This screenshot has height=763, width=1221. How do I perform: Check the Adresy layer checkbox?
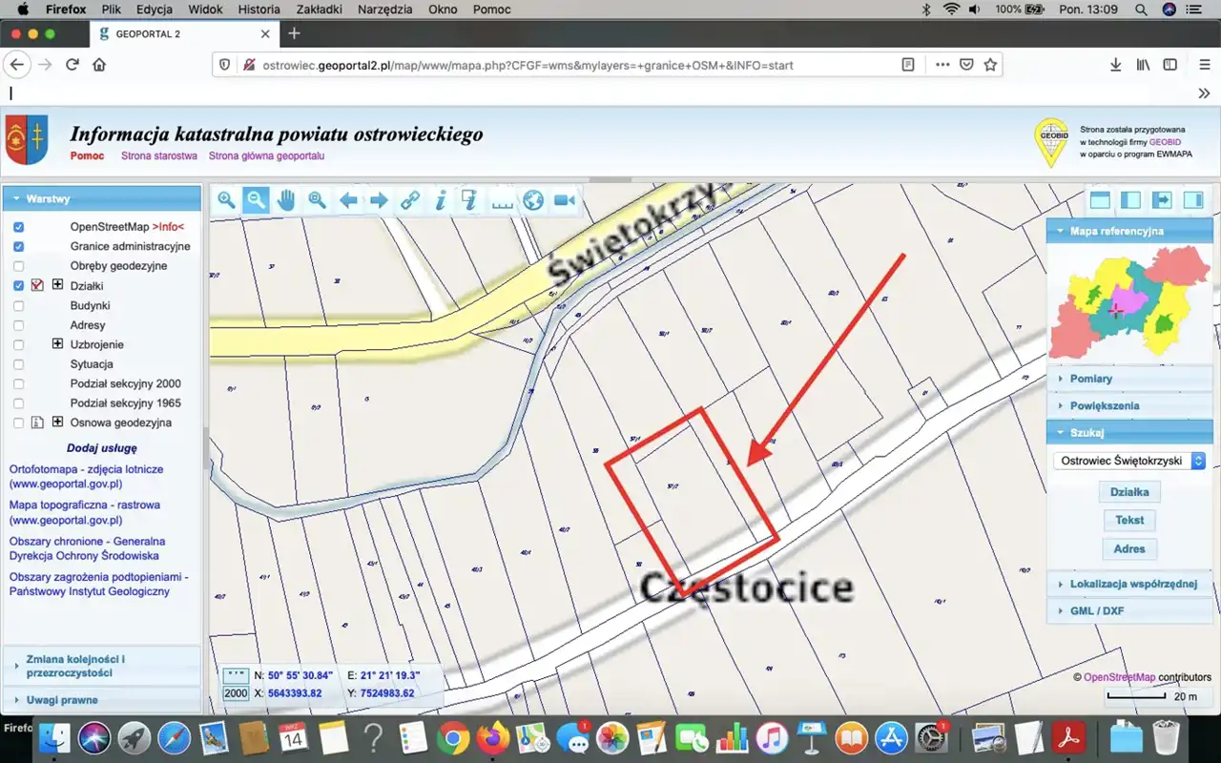pyautogui.click(x=19, y=325)
